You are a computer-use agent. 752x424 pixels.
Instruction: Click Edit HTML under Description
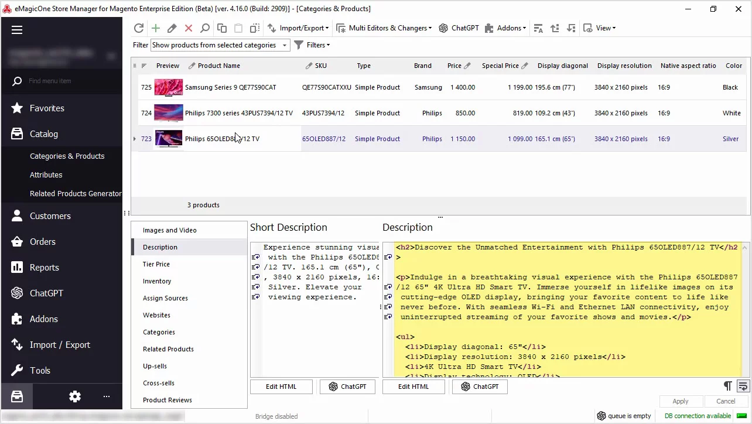click(x=413, y=387)
